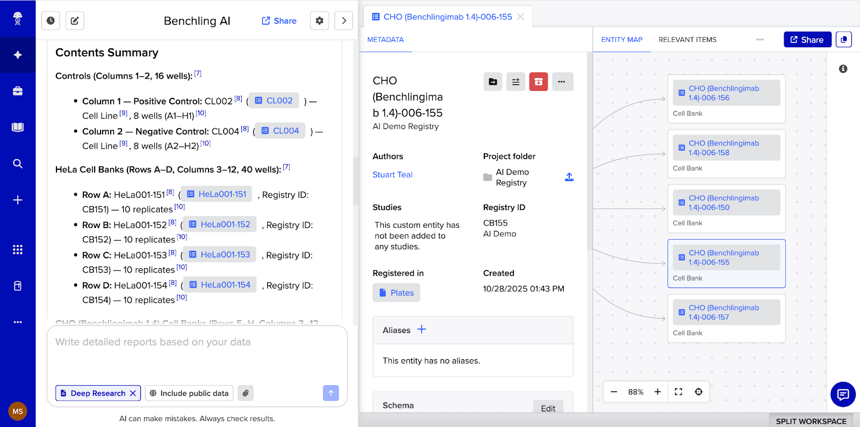Screen dimensions: 860x427
Task: Switch to the RELEVANT ITEMS tab
Action: tap(687, 40)
